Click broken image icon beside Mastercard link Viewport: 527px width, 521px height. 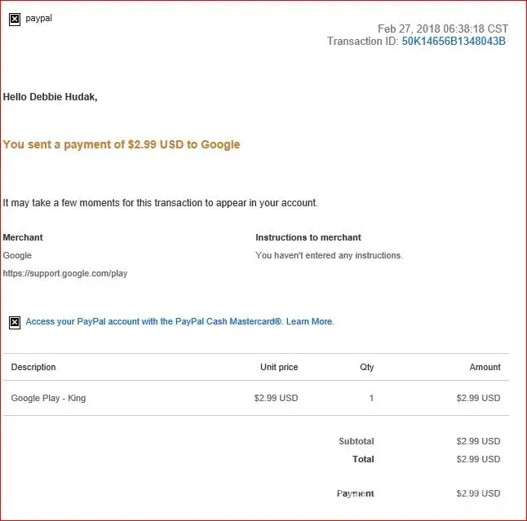point(15,322)
